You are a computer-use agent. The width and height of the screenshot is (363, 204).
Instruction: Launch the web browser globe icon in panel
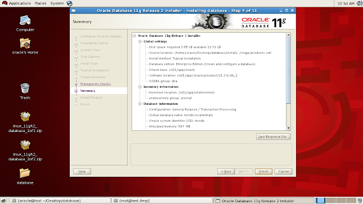(69, 3)
